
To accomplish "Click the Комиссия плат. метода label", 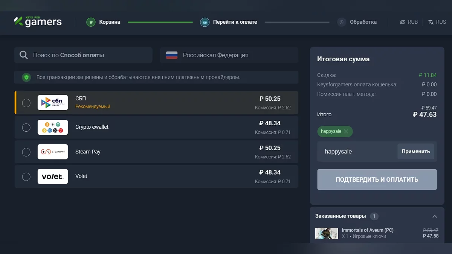I will (x=346, y=94).
